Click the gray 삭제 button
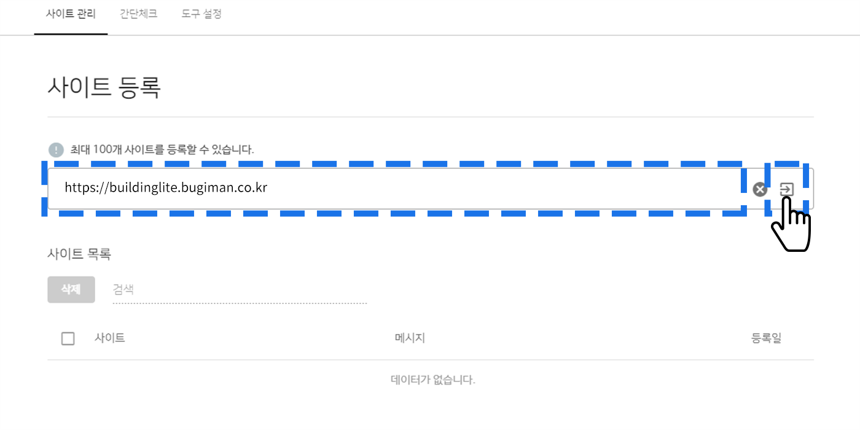Viewport: 860px width, 430px height. (71, 289)
